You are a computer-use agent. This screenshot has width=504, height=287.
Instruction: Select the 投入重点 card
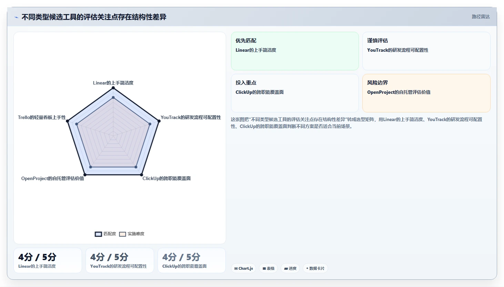pyautogui.click(x=295, y=93)
